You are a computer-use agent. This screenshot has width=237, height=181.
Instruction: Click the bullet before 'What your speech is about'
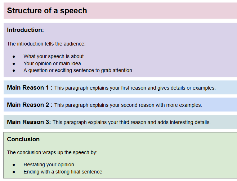coord(14,57)
